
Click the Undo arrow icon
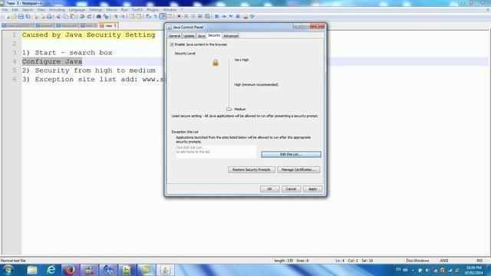coord(82,16)
